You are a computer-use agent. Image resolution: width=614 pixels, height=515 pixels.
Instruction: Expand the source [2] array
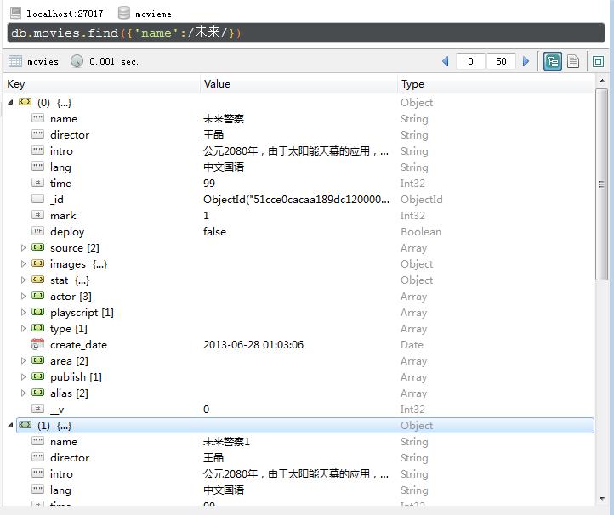click(24, 248)
